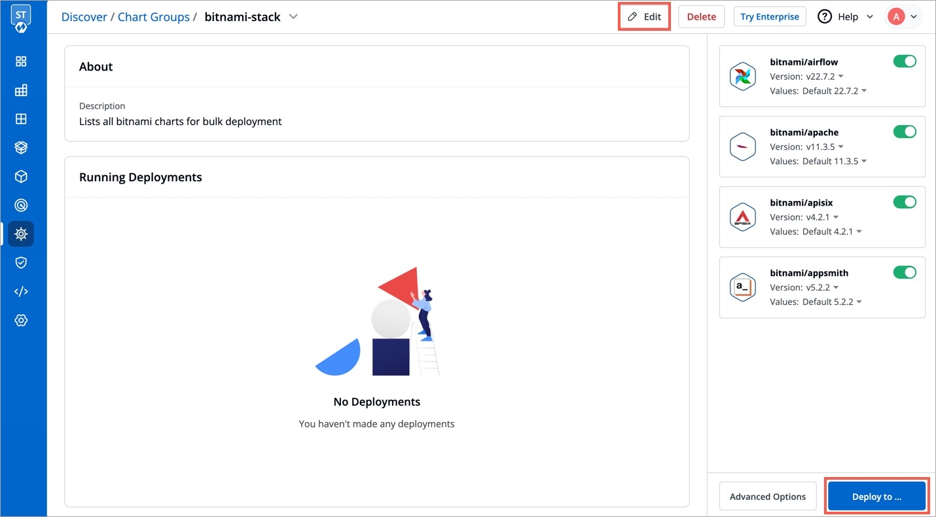Expand the Help menu chevron
The width and height of the screenshot is (936, 517).
pyautogui.click(x=870, y=17)
